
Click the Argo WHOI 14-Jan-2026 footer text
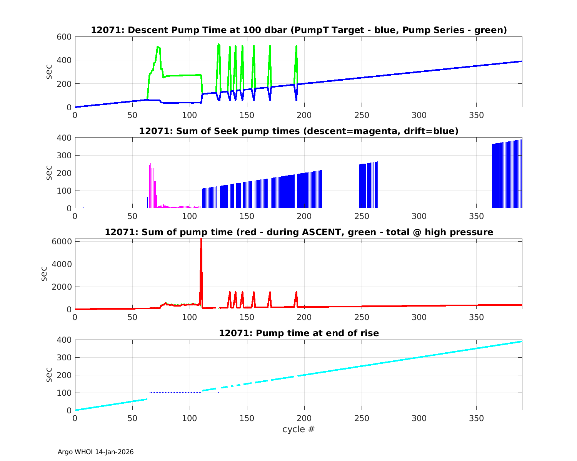(95, 452)
